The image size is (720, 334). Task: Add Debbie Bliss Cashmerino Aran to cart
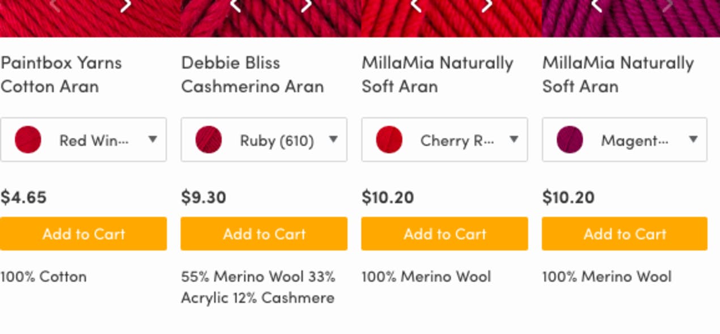pos(264,234)
